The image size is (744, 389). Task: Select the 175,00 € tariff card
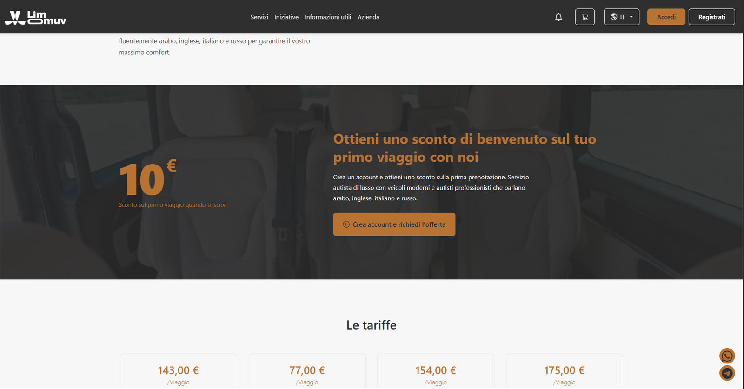point(565,371)
